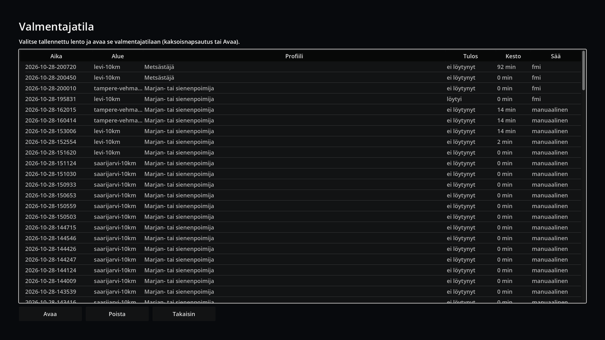
Task: Click 'manuaalinen' in the 162015 row
Action: [550, 110]
